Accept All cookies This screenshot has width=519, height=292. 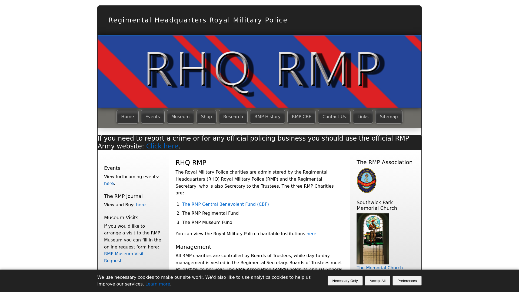pyautogui.click(x=377, y=281)
